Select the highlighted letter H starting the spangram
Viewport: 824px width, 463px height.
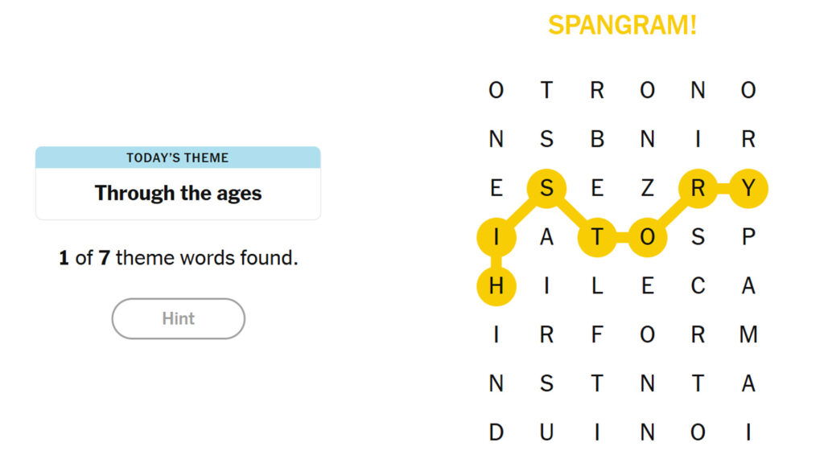point(496,286)
